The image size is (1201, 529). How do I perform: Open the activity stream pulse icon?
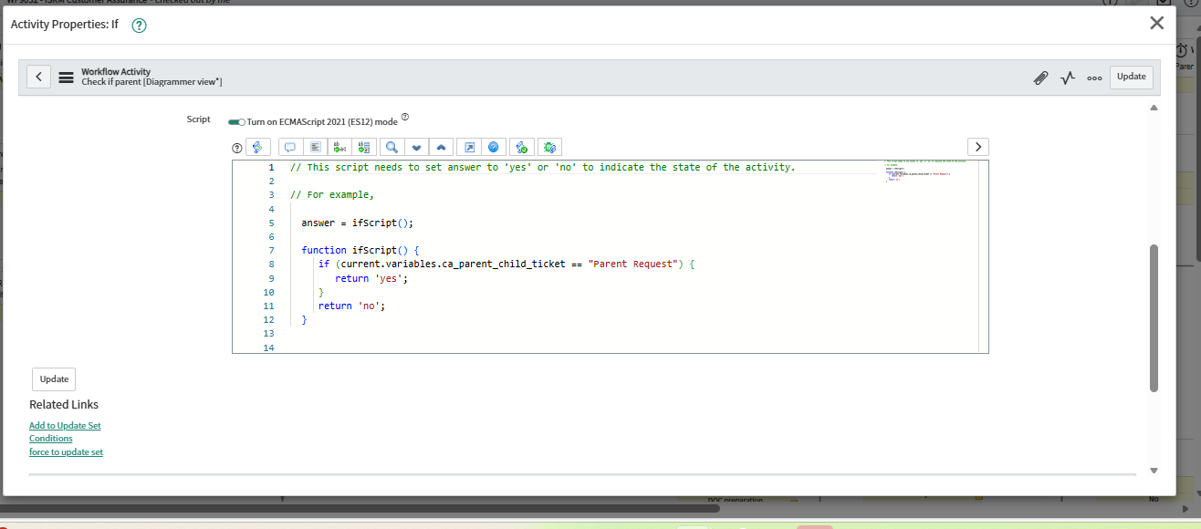point(1067,78)
